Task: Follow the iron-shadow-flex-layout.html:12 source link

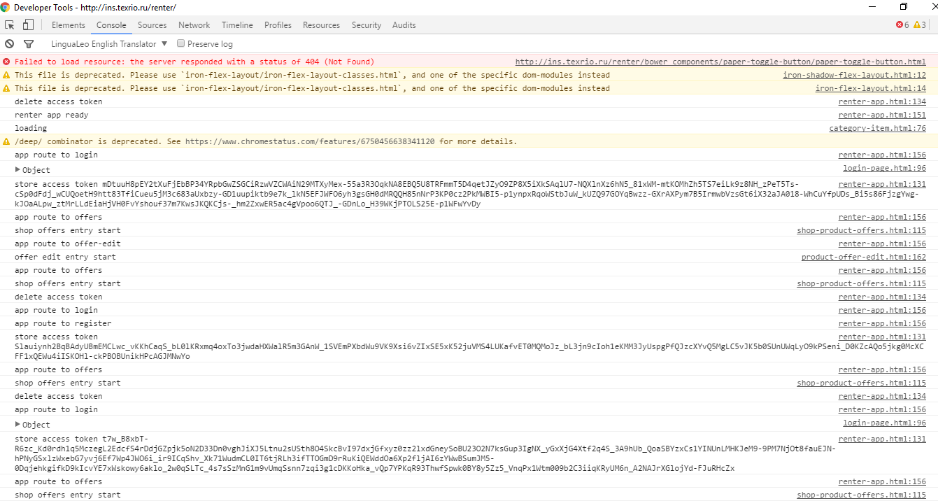Action: (x=853, y=75)
